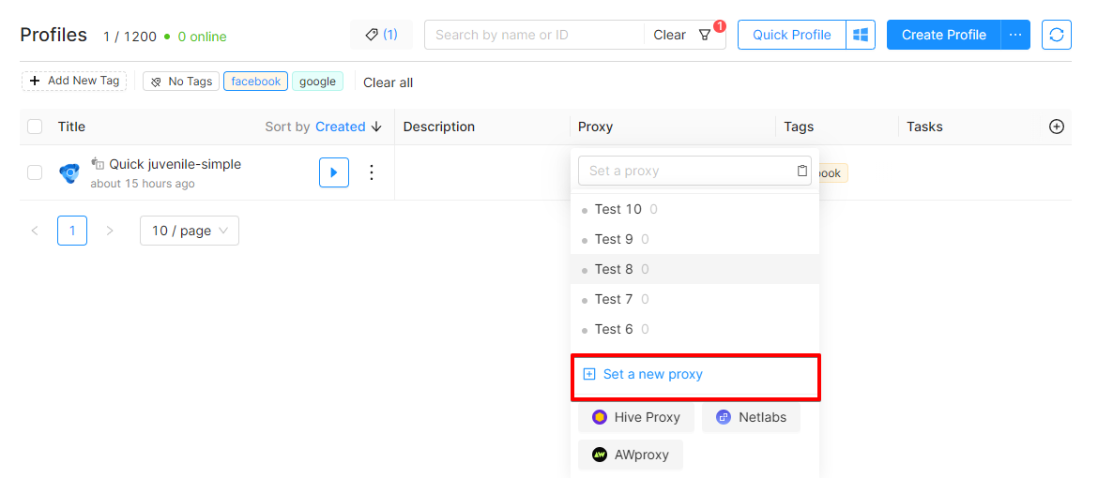Clear the search field with the Clear button

[669, 35]
